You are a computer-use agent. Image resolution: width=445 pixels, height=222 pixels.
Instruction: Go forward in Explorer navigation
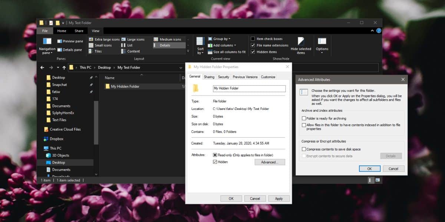(x=51, y=68)
